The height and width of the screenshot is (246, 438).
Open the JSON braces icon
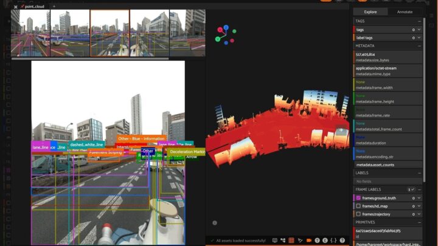(333, 241)
